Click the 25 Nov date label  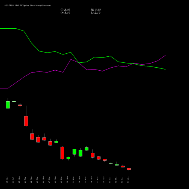85,180
